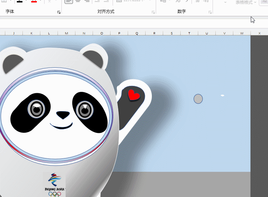
Task: Click the increase decimal icon
Action: 197,1
